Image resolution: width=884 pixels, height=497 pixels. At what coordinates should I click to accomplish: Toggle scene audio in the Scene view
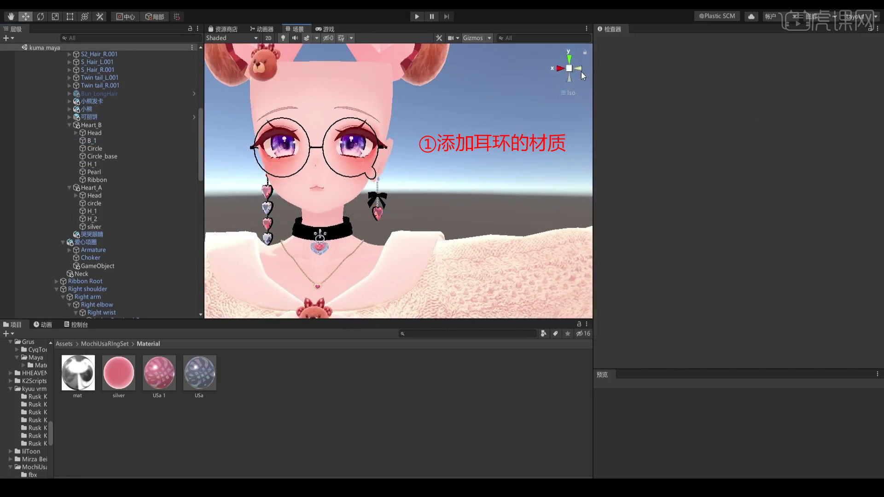[x=295, y=38]
